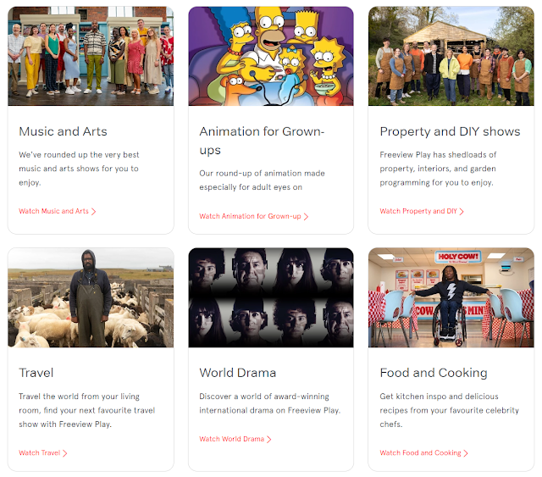Click the chevron beside Watch World Drama
This screenshot has height=477, width=542.
tap(269, 439)
